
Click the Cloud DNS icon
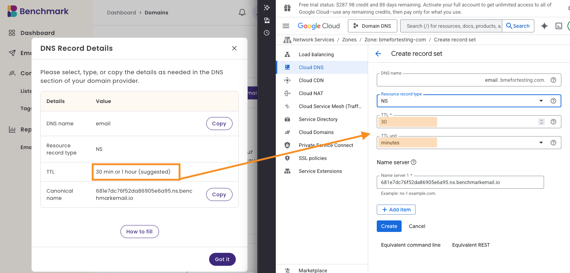(x=287, y=67)
